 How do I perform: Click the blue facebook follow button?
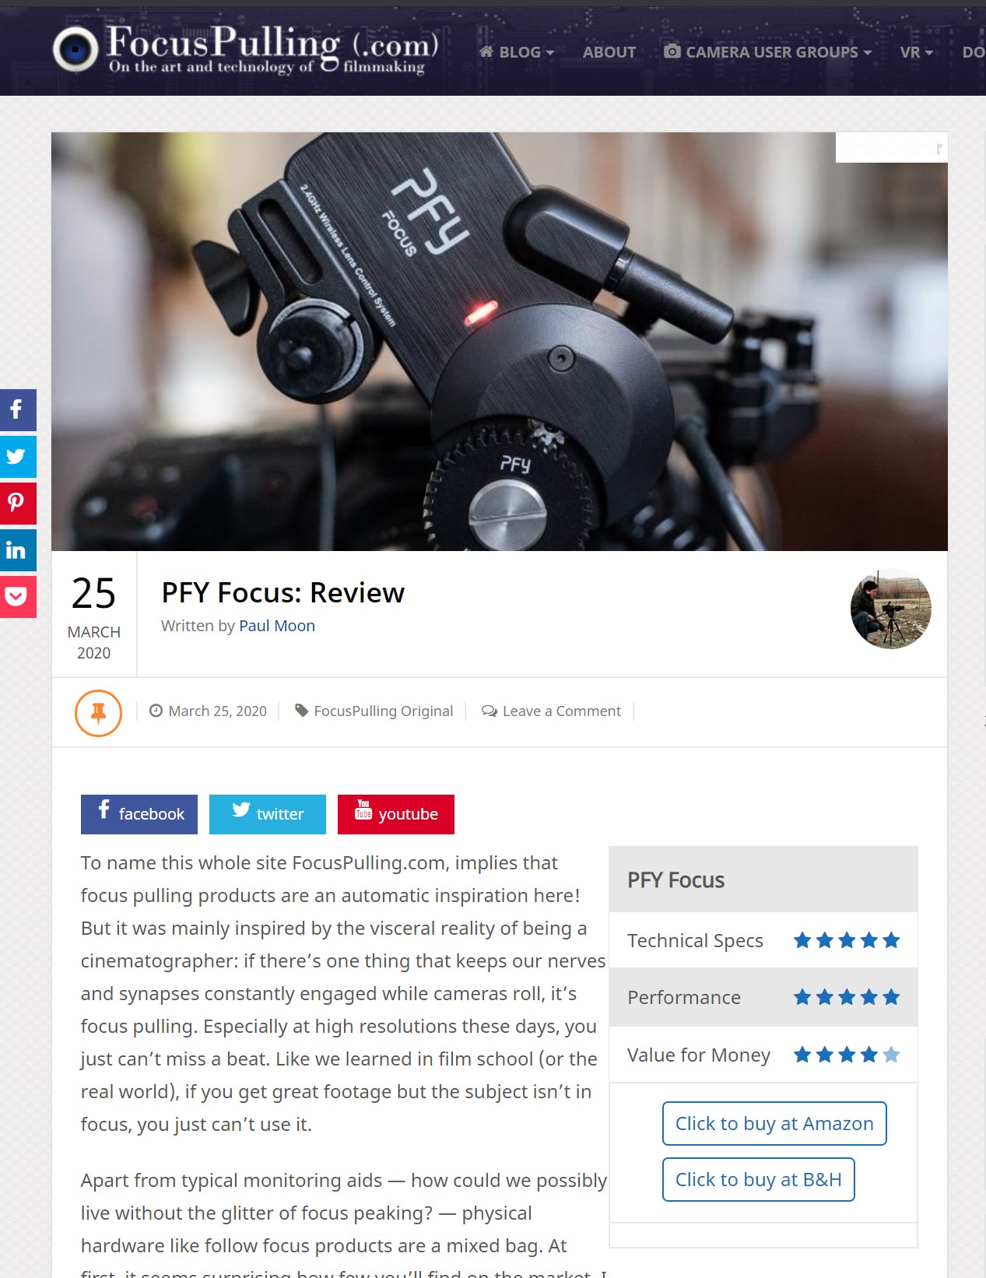click(139, 814)
